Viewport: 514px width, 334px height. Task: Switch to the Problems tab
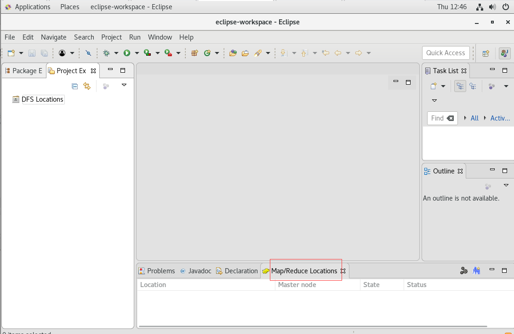coord(157,271)
